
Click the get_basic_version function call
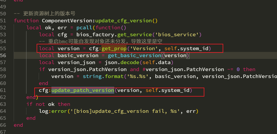coord(134,55)
